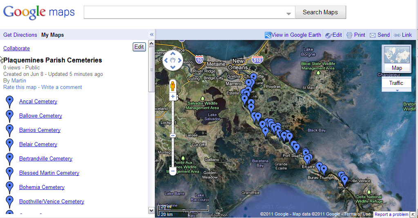Click the left panel scroll up arrow
Image resolution: width=418 pixels, height=218 pixels.
pyautogui.click(x=151, y=43)
